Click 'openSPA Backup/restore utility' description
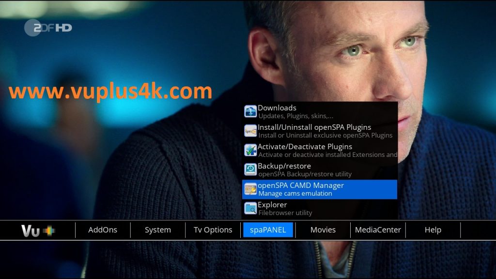This screenshot has width=496, height=279. pos(305,174)
